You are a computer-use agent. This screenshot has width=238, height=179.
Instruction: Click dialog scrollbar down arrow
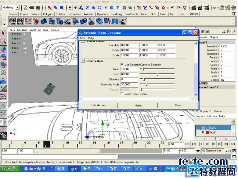[196, 94]
